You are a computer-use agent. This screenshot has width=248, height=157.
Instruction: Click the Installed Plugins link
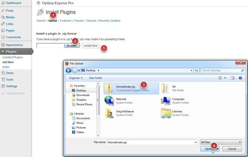point(12,57)
